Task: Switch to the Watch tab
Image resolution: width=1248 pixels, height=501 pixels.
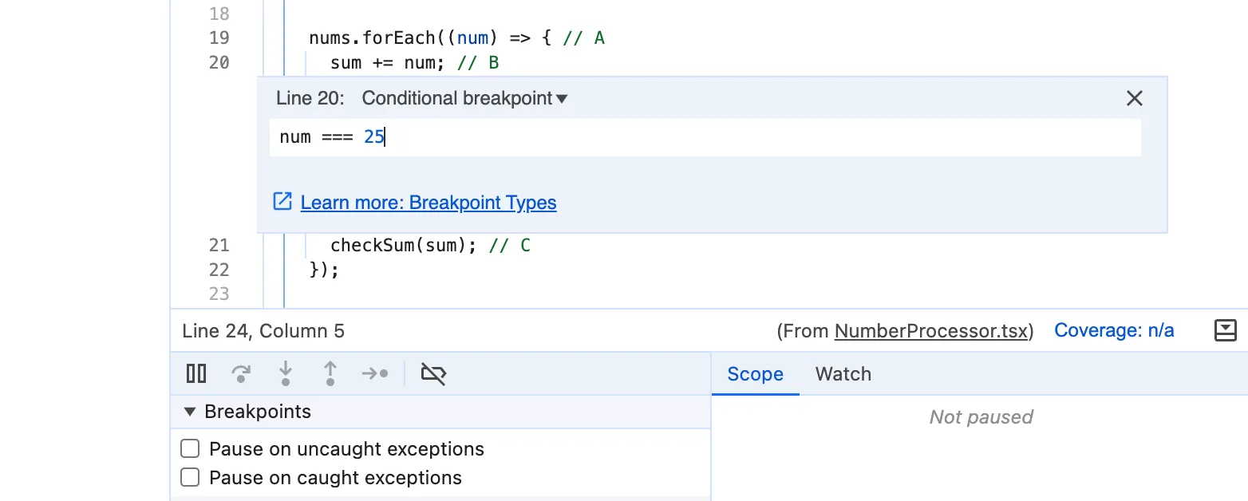Action: pos(843,374)
